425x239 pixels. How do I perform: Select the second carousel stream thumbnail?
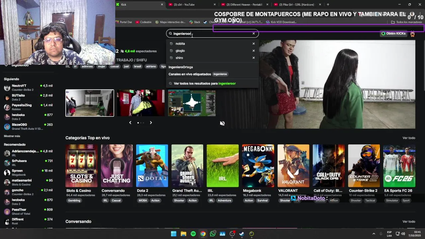pos(141,103)
